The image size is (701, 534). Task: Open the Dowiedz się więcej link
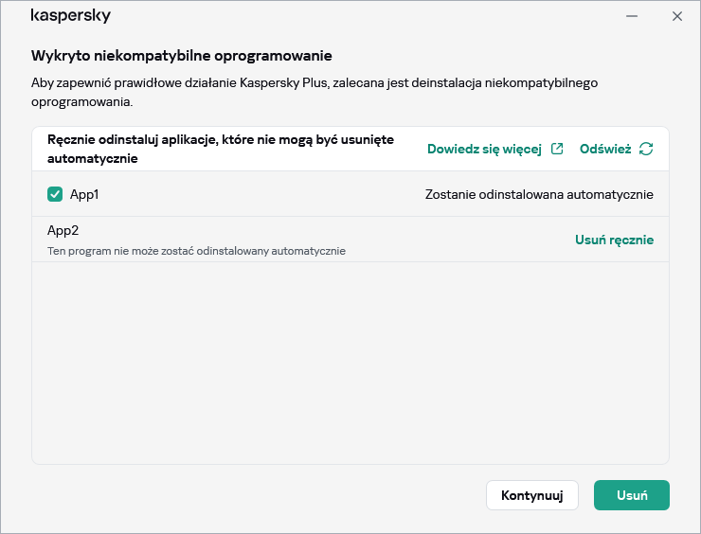click(x=484, y=149)
